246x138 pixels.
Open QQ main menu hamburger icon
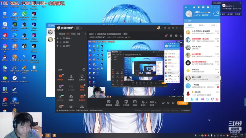[187, 99]
